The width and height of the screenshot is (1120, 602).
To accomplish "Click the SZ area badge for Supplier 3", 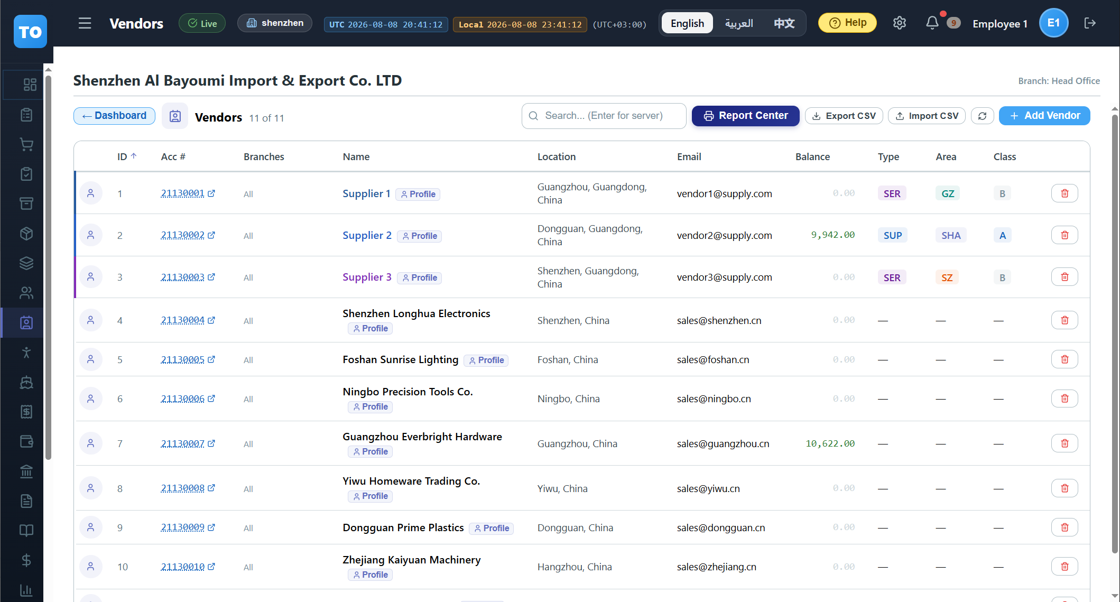I will click(x=947, y=277).
